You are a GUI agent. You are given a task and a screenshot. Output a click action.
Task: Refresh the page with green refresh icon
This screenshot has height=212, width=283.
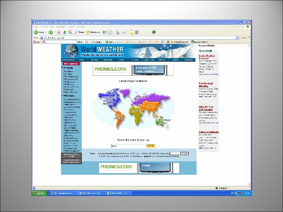pyautogui.click(x=64, y=32)
